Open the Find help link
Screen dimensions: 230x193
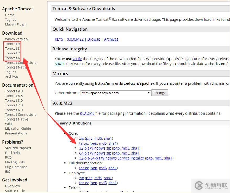point(12,153)
